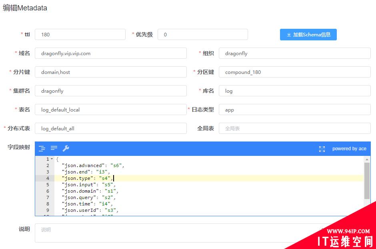376x249 pixels.
Task: Click the 字段映射 label
Action: [19, 147]
